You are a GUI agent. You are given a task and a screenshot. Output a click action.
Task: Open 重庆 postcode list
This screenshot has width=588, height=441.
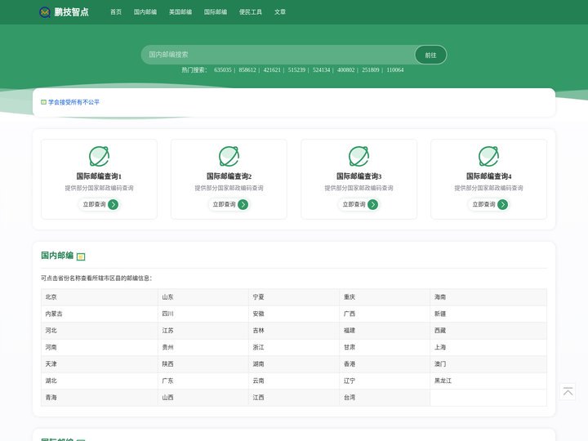tap(350, 297)
